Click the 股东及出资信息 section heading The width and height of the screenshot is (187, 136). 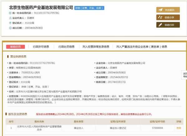point(18,114)
